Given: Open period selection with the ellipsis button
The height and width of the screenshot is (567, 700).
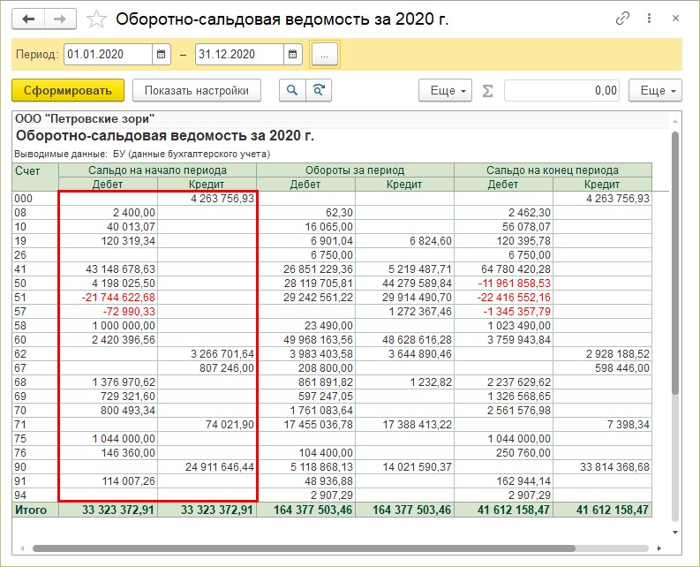Looking at the screenshot, I should pyautogui.click(x=325, y=55).
